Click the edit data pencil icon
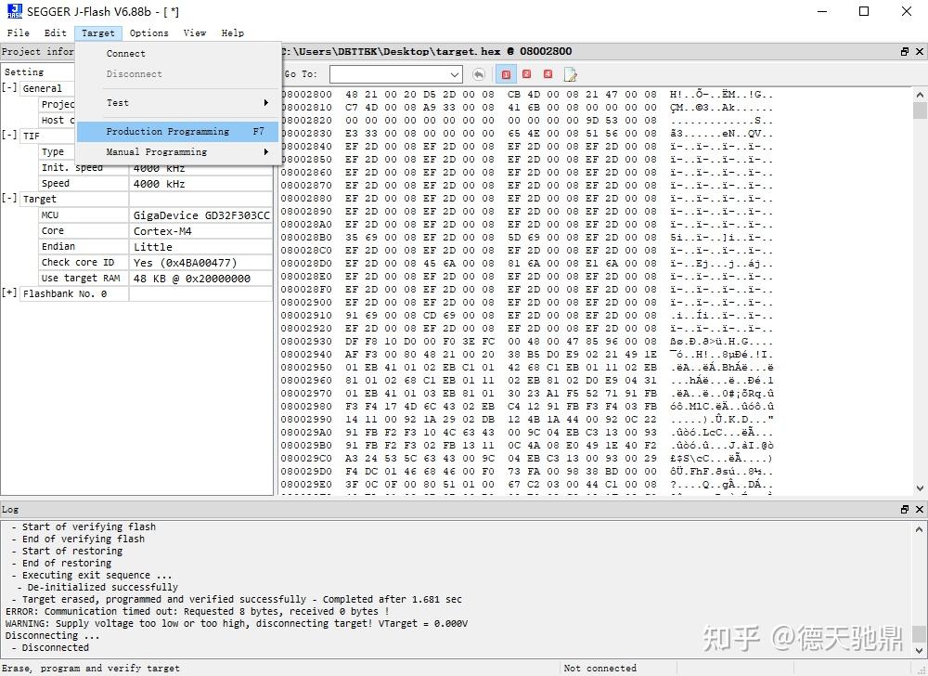The width and height of the screenshot is (928, 676). click(570, 73)
